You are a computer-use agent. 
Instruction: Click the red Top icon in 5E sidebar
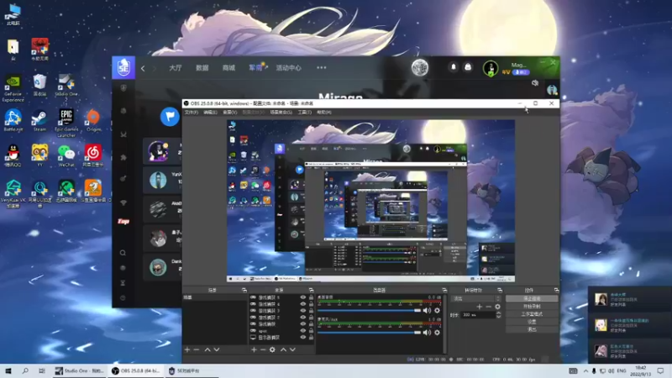click(123, 221)
